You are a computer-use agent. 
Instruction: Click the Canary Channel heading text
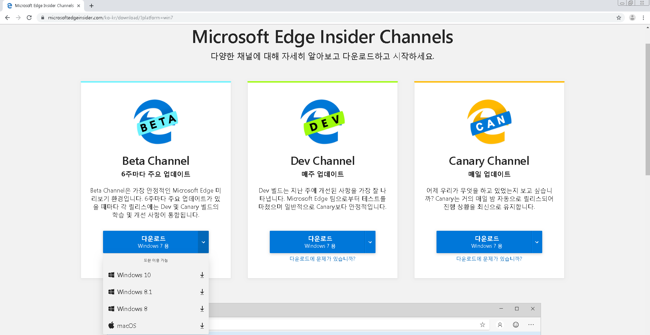point(489,161)
